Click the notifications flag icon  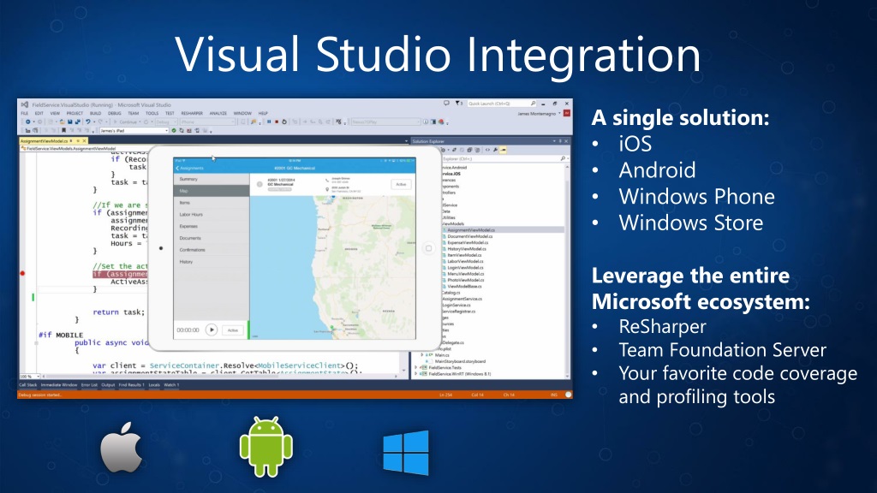tap(459, 103)
